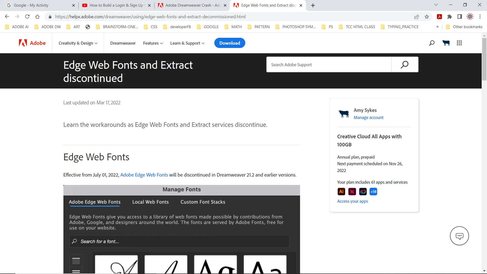The image size is (487, 274).
Task: Expand the Learn & Support dropdown
Action: [187, 43]
